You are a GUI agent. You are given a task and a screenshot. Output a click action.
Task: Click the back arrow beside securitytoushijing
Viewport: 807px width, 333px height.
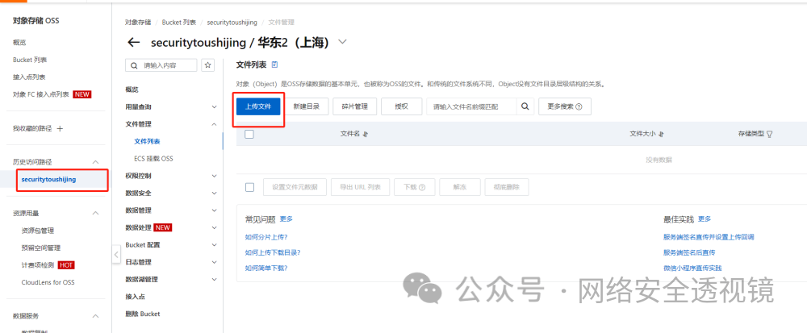coord(133,43)
